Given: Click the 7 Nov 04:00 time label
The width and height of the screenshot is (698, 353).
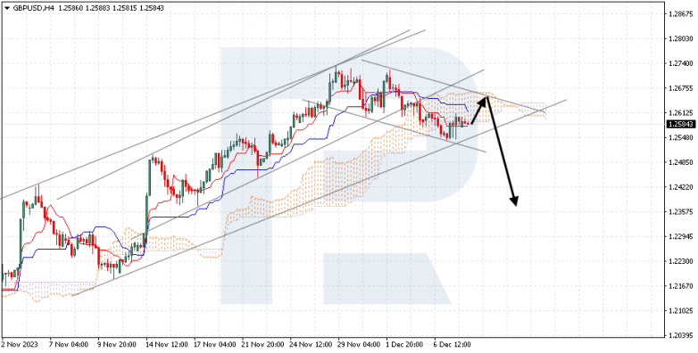Looking at the screenshot, I should click(68, 345).
